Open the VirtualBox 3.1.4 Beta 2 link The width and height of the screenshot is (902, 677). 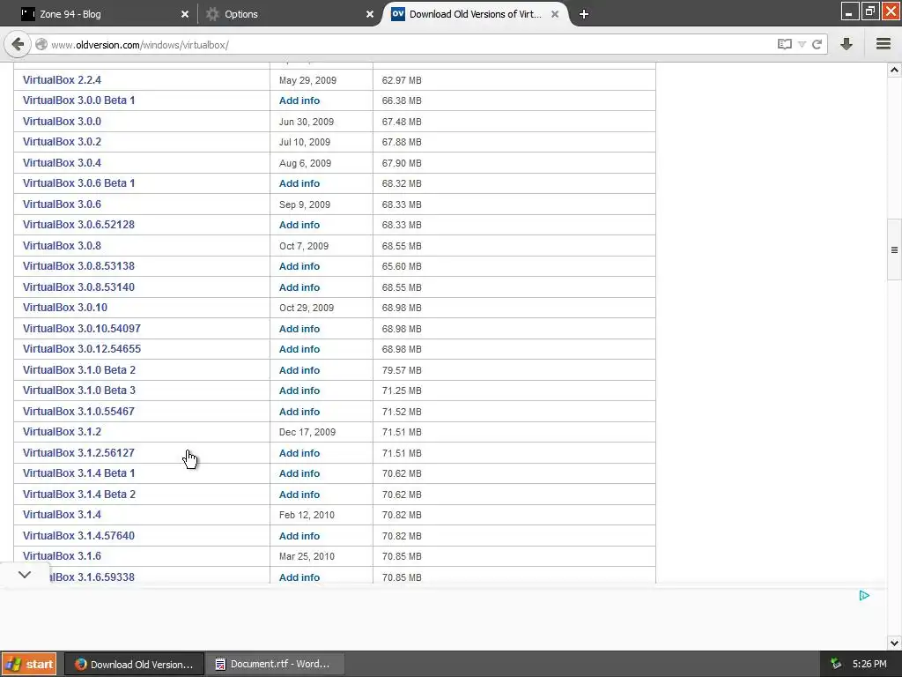click(79, 495)
